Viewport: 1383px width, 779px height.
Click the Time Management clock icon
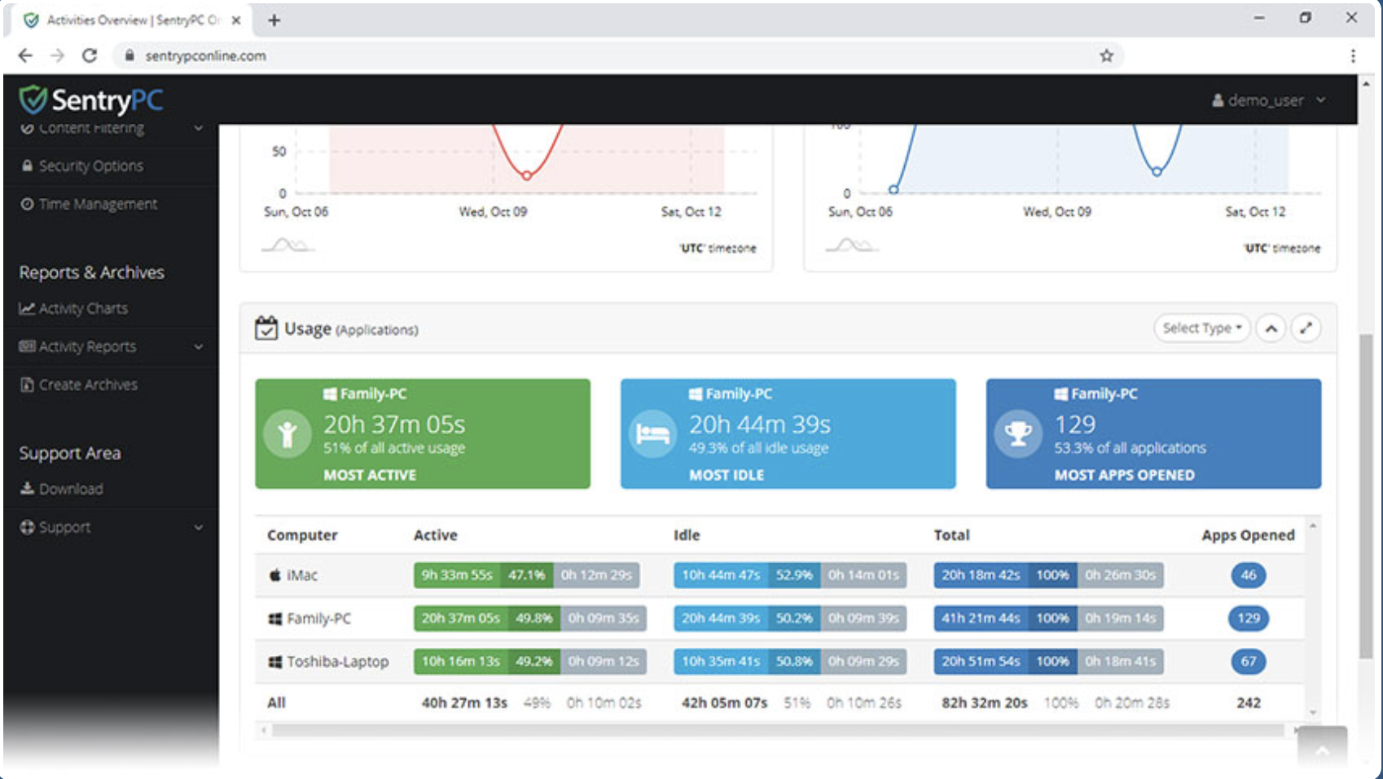(27, 204)
